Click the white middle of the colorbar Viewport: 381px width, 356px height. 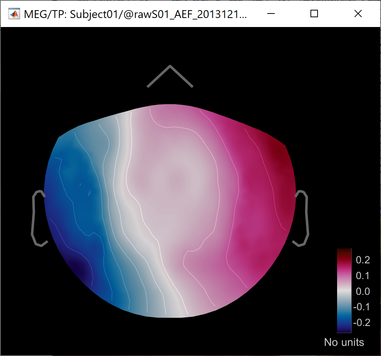pyautogui.click(x=344, y=291)
